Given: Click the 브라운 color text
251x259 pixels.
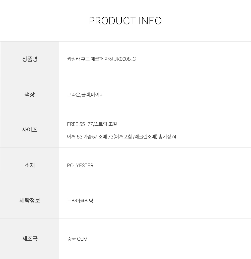Looking at the screenshot, I should 73,95.
